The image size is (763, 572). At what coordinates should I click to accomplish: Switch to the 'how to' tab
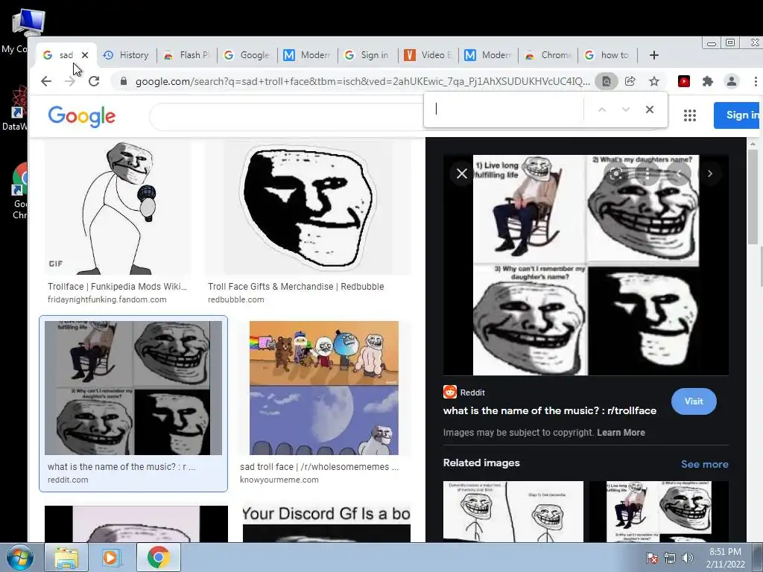point(608,55)
